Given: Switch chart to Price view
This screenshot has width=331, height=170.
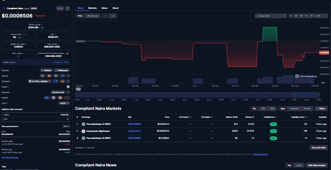Looking at the screenshot, I should pos(80,16).
